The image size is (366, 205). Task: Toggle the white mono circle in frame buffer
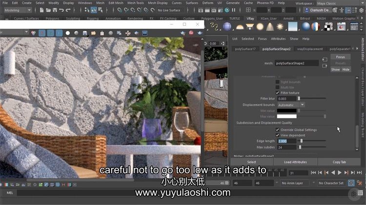[68, 33]
